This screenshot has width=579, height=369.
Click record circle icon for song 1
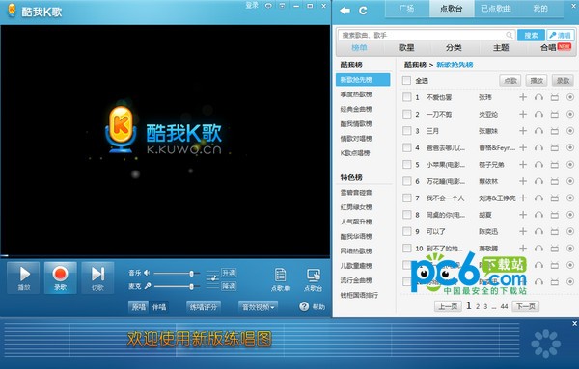point(570,97)
